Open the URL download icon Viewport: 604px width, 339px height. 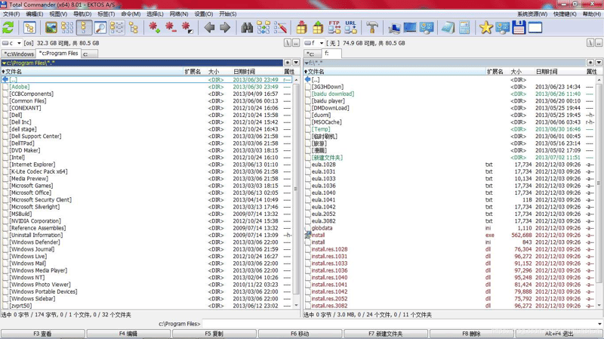[350, 27]
